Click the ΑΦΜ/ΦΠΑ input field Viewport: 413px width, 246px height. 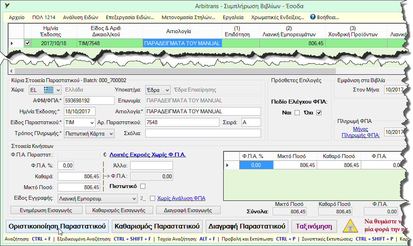click(x=89, y=100)
